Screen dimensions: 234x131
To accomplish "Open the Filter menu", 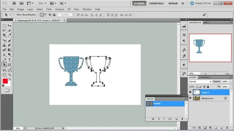I will coord(49,9).
